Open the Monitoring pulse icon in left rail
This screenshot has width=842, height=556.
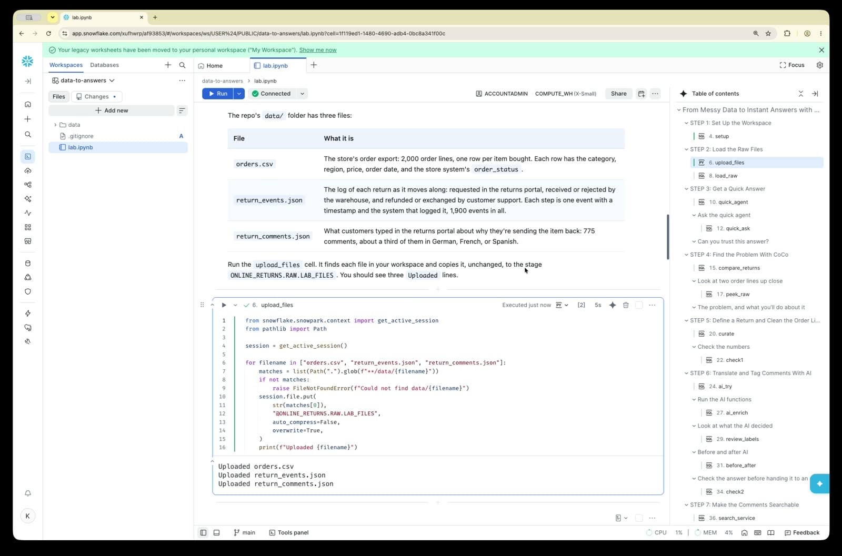pyautogui.click(x=28, y=213)
